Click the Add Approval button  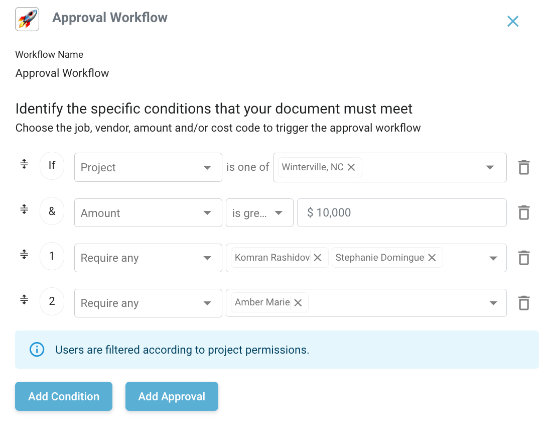[172, 396]
